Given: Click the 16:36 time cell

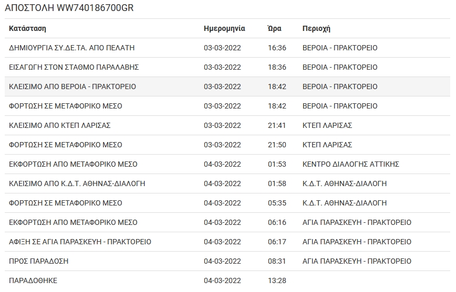Looking at the screenshot, I should 277,48.
